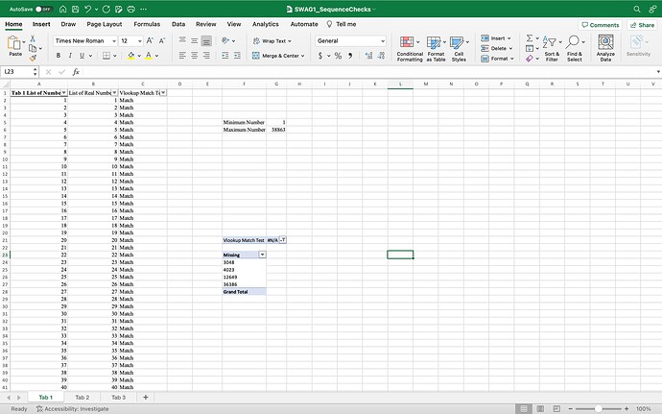Decrease the indent level
This screenshot has height=414, width=662.
[225, 56]
